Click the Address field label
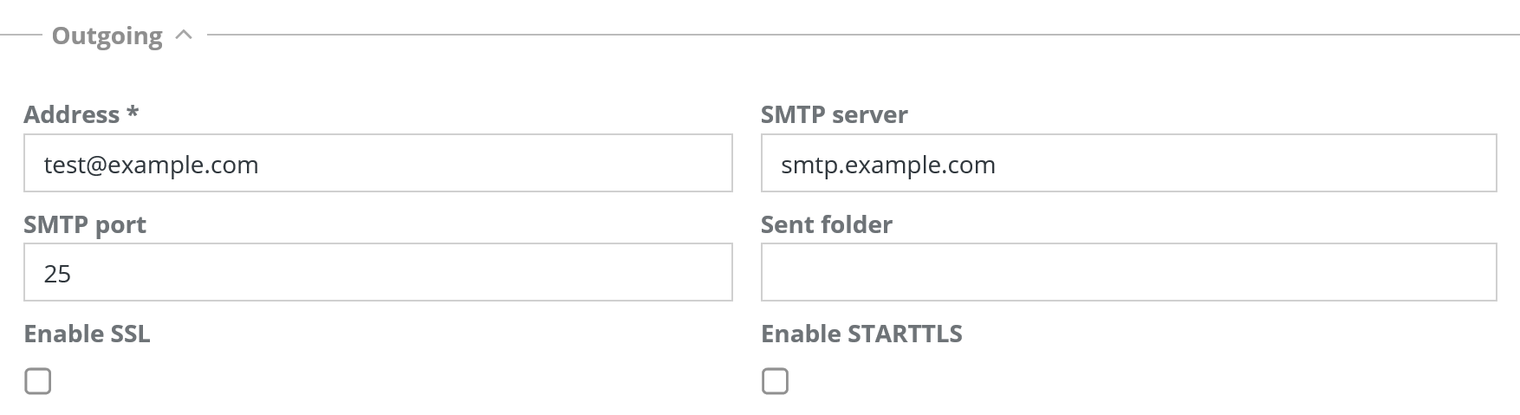 click(71, 114)
